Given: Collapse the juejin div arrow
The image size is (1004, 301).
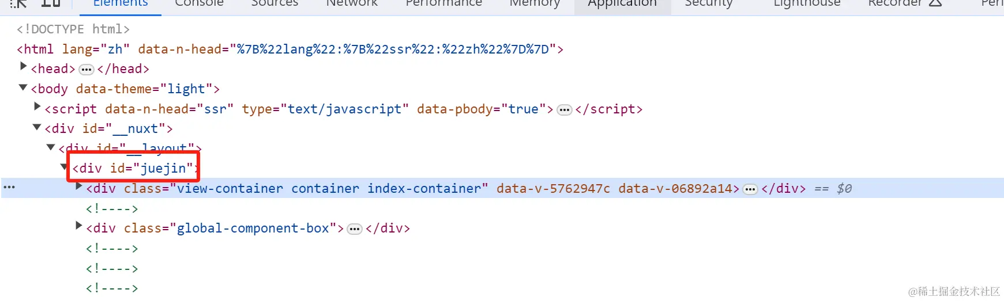Looking at the screenshot, I should pyautogui.click(x=64, y=167).
